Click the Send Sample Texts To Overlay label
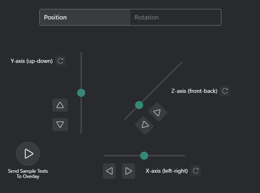The image size is (260, 193). point(28,174)
